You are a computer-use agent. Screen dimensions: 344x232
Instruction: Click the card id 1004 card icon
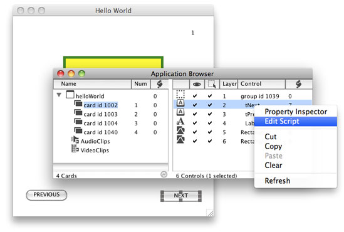(78, 122)
